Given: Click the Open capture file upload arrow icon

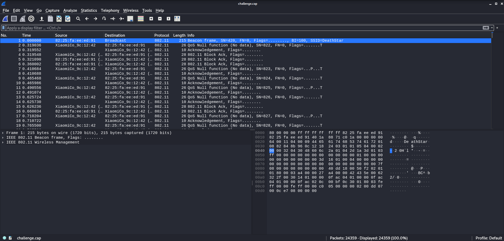Looking at the screenshot, I should coord(41,19).
